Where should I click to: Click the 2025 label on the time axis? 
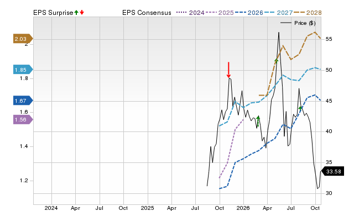147,208
